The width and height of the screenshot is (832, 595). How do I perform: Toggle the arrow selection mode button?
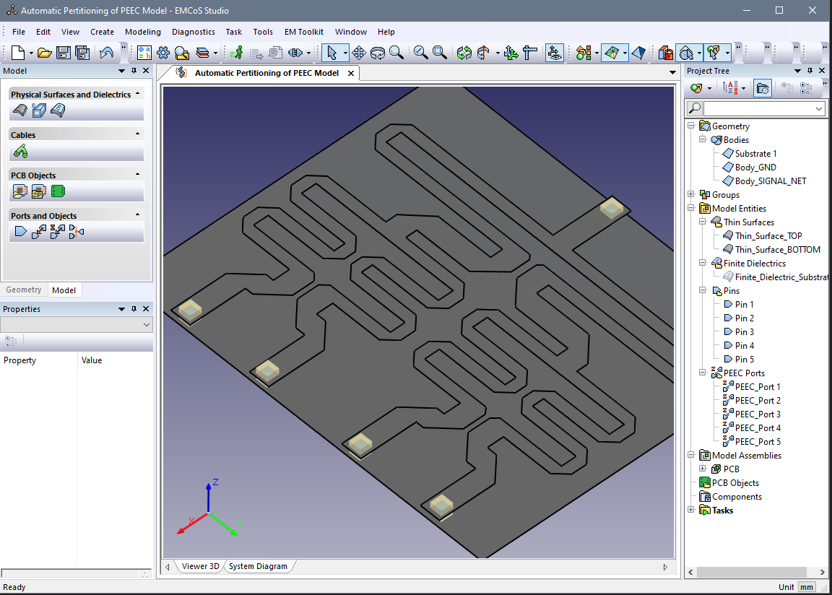click(x=331, y=53)
